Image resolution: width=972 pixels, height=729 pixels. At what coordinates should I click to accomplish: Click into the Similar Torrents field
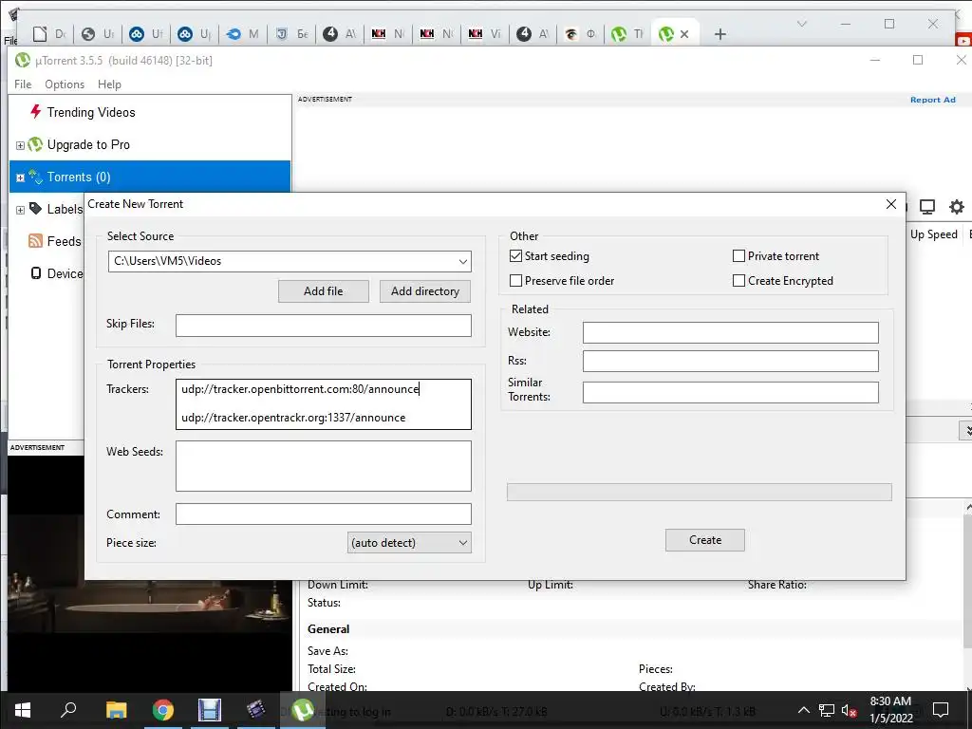coord(730,392)
